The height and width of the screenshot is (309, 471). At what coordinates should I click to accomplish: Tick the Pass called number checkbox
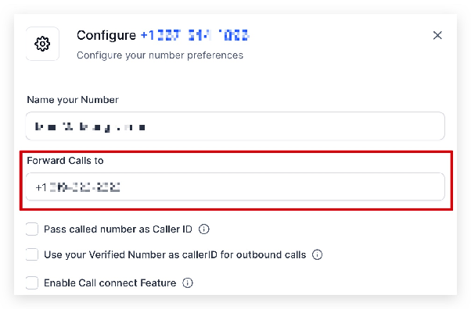tap(32, 229)
